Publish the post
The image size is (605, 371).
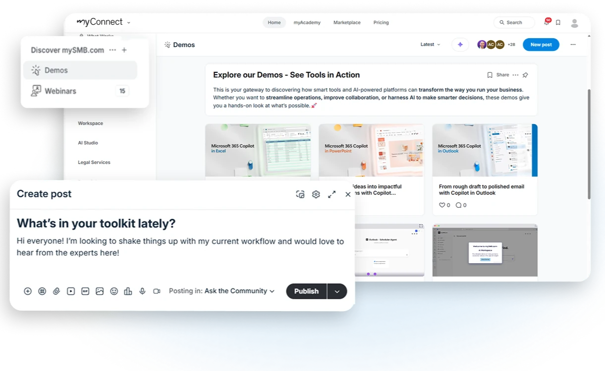tap(306, 291)
